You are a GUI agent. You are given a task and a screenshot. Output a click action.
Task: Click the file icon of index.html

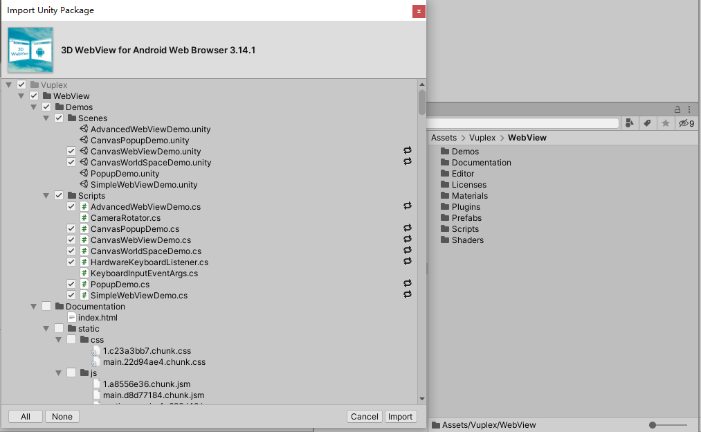tap(71, 318)
